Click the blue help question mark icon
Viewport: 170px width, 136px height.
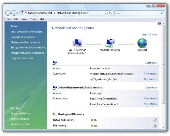[x=159, y=24]
